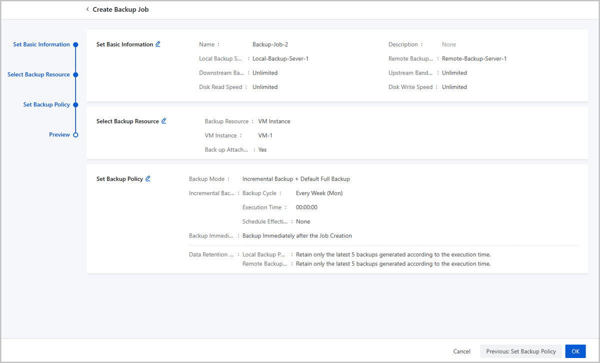600x363 pixels.
Task: Click the Remote-Backup-Server-1 value
Action: (x=474, y=58)
